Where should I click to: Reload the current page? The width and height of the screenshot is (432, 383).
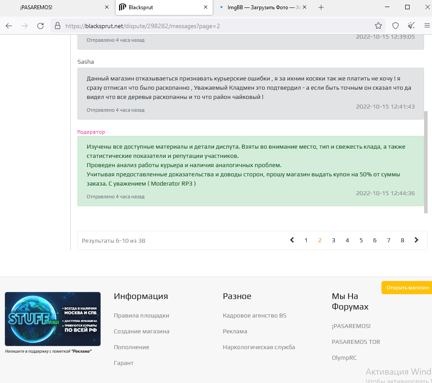coord(40,26)
